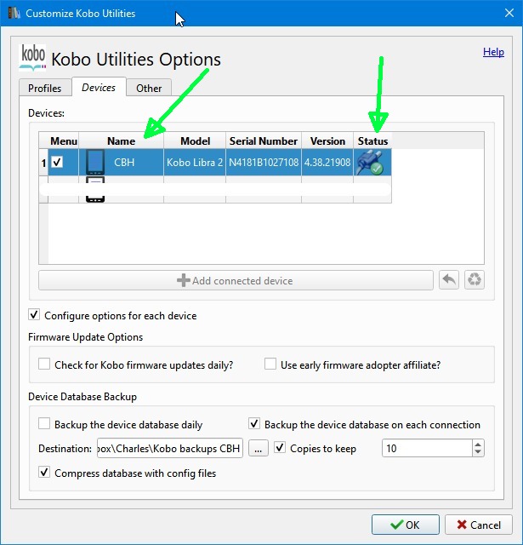Increase Copies to keep with up arrow
The width and height of the screenshot is (523, 545).
[x=478, y=445]
